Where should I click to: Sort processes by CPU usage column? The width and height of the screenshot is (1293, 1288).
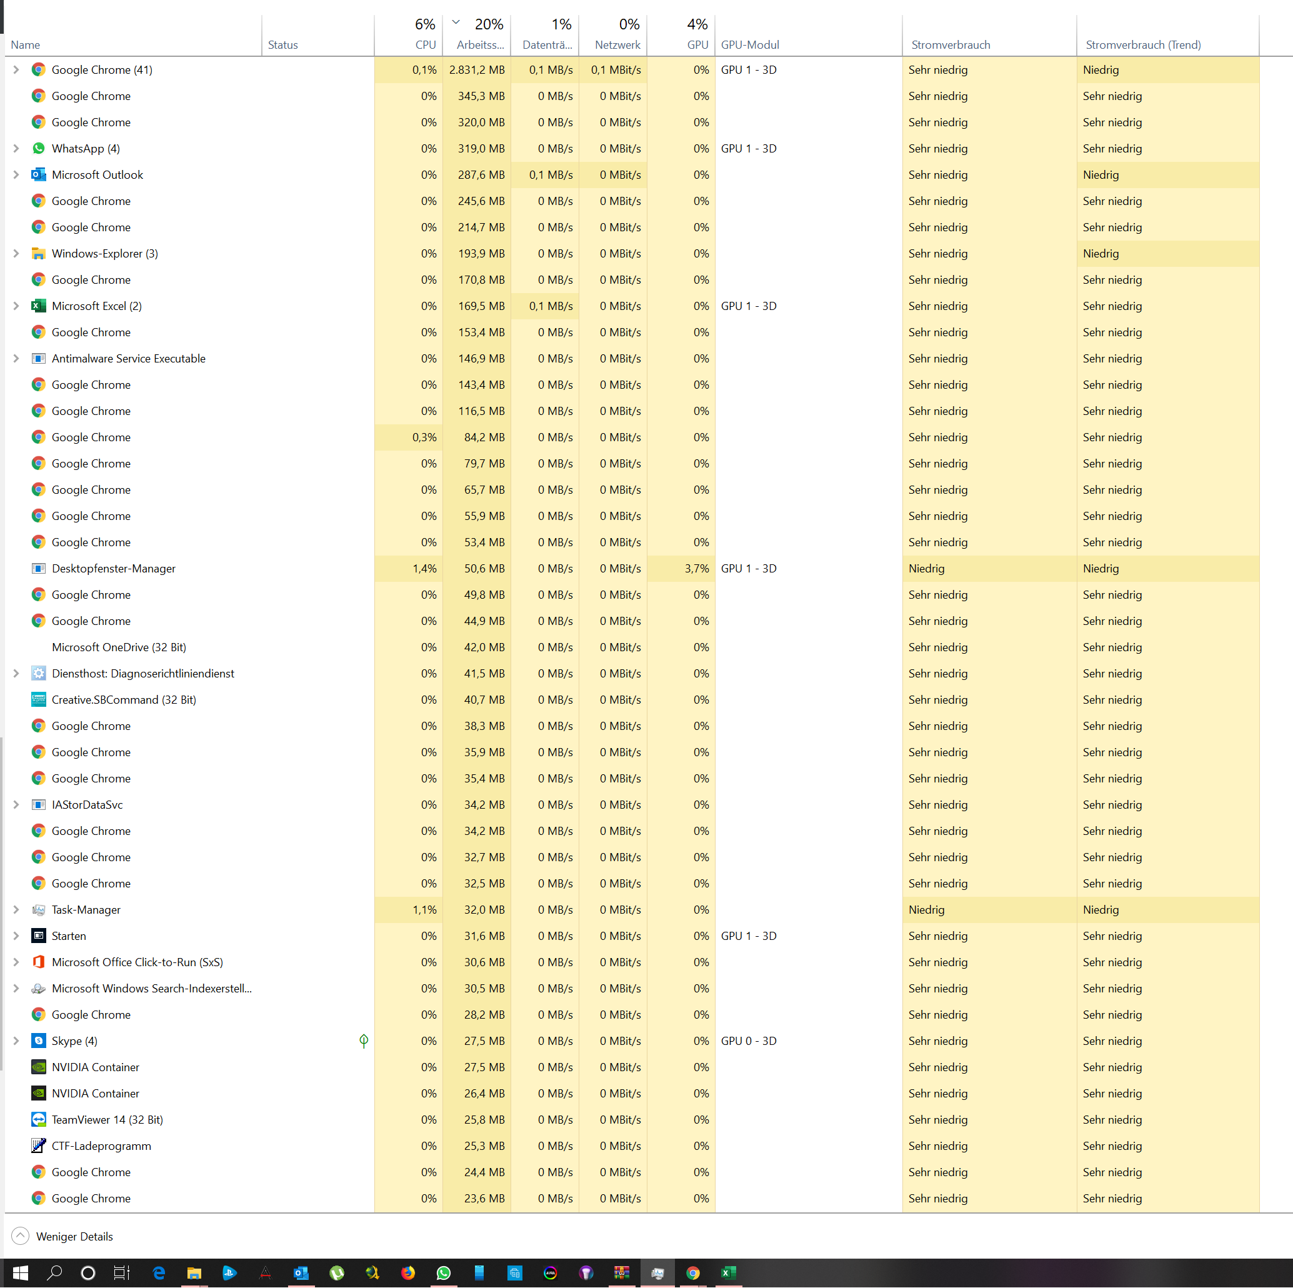(408, 35)
